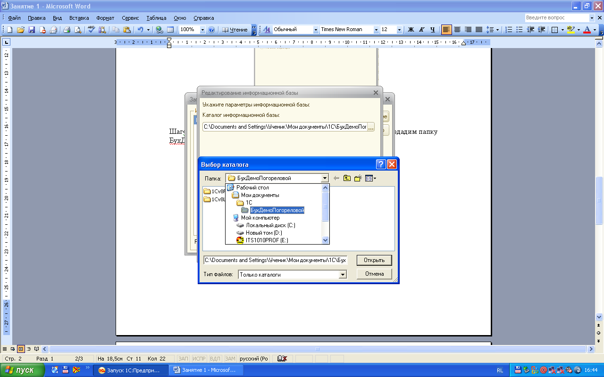Open the Файл menu
The height and width of the screenshot is (377, 604).
[x=14, y=18]
